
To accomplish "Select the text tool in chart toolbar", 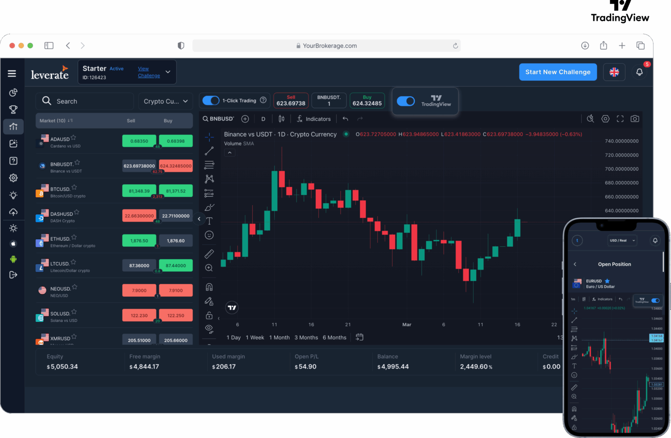I will (209, 221).
